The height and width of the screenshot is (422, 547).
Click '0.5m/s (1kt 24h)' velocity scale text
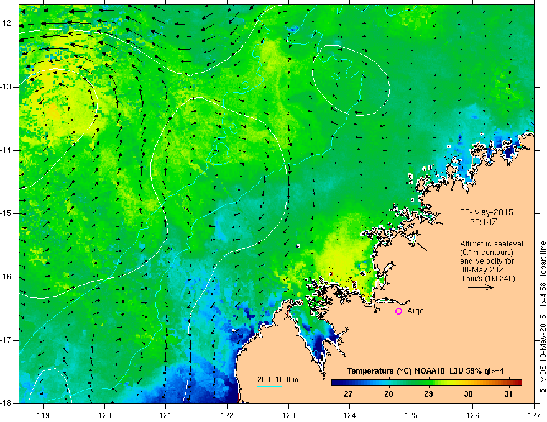[x=487, y=279]
